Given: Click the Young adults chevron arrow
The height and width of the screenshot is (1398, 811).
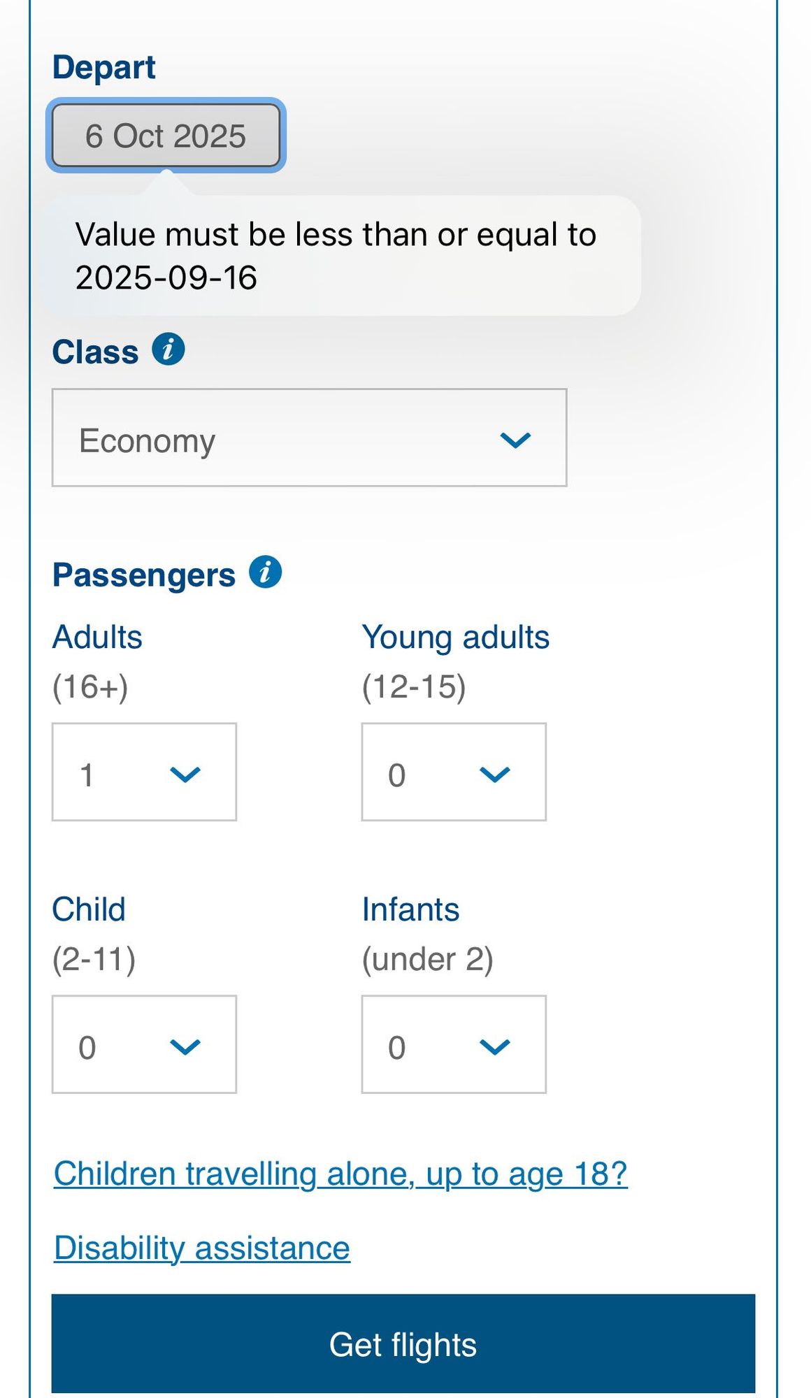Looking at the screenshot, I should (495, 774).
